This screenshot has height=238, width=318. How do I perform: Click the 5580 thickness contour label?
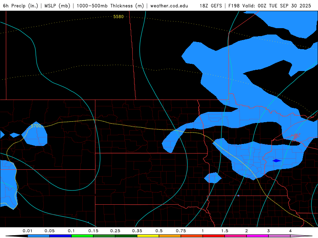pos(118,17)
